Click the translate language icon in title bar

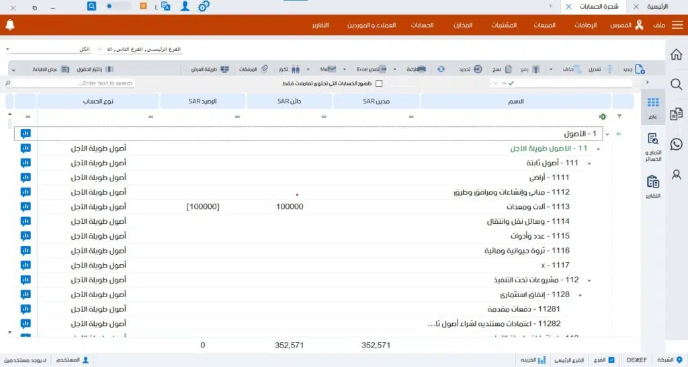[x=165, y=6]
